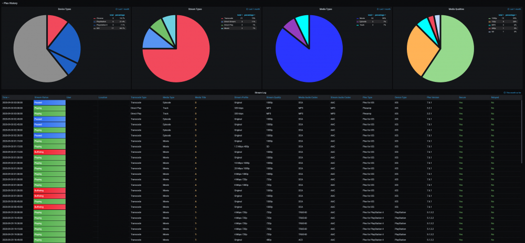Click the orange 720p pie slice
Screen dimensions: 525x243
422,50
